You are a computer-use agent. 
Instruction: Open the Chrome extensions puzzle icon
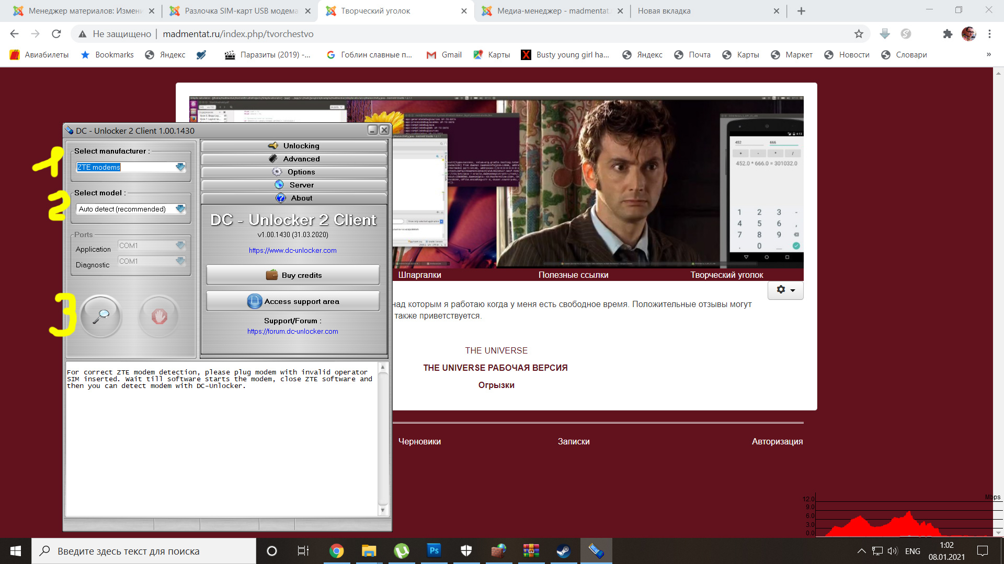click(948, 34)
